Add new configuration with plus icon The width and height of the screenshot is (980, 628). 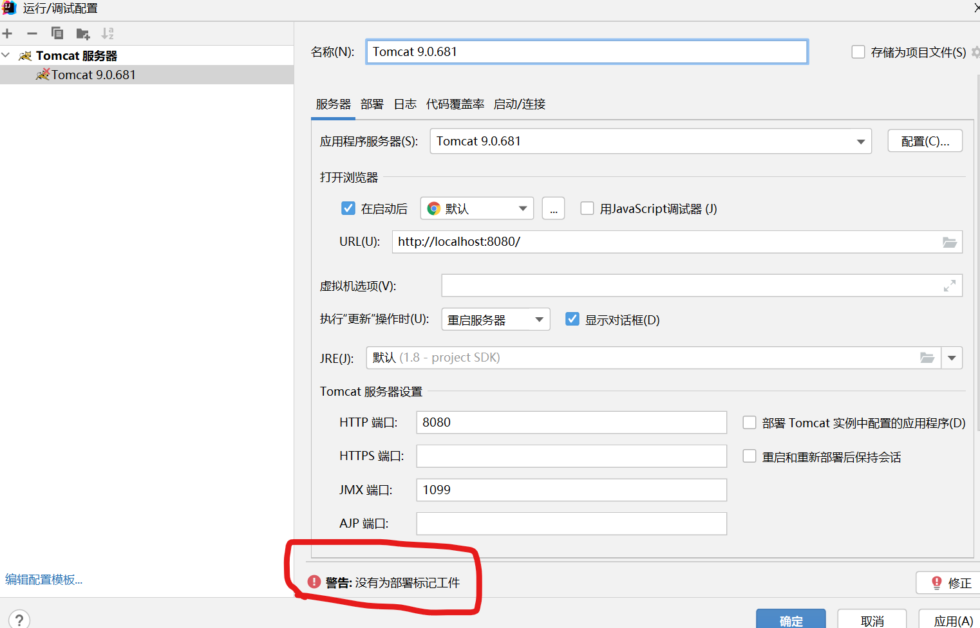[7, 33]
